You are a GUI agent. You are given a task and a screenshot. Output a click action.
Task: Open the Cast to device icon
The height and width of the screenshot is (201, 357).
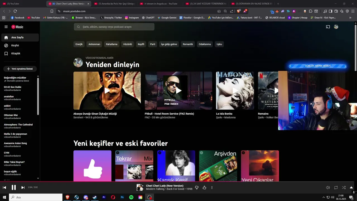click(x=328, y=27)
